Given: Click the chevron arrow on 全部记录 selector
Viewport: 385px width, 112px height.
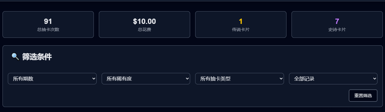Looking at the screenshot, I should tap(374, 79).
